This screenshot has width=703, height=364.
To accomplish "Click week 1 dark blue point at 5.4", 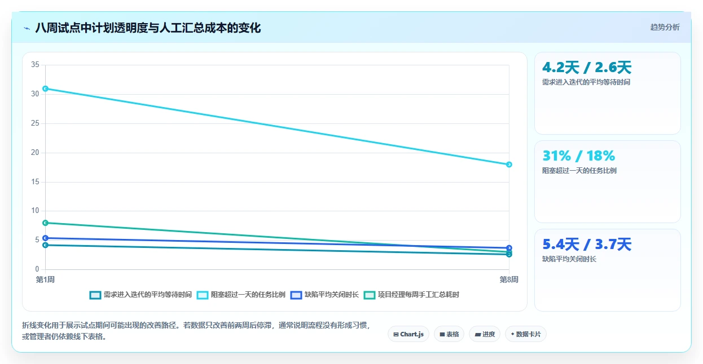I will point(45,238).
